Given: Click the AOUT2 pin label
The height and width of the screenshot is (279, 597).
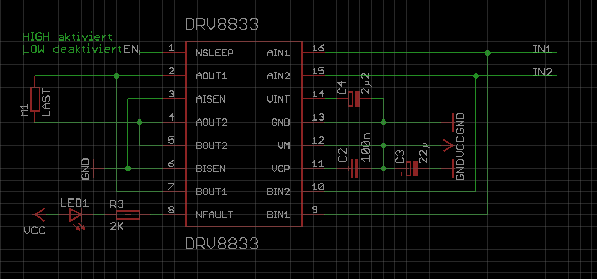Looking at the screenshot, I should click(x=211, y=123).
